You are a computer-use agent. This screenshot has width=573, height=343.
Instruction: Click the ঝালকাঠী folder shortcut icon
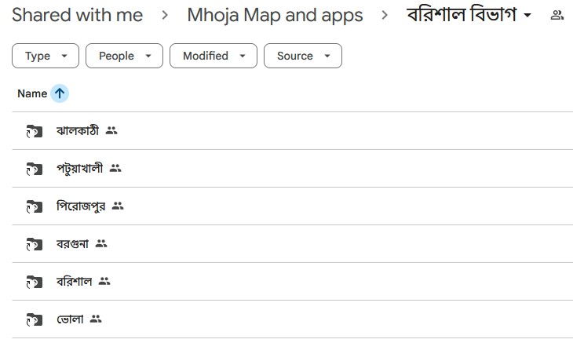(x=35, y=131)
